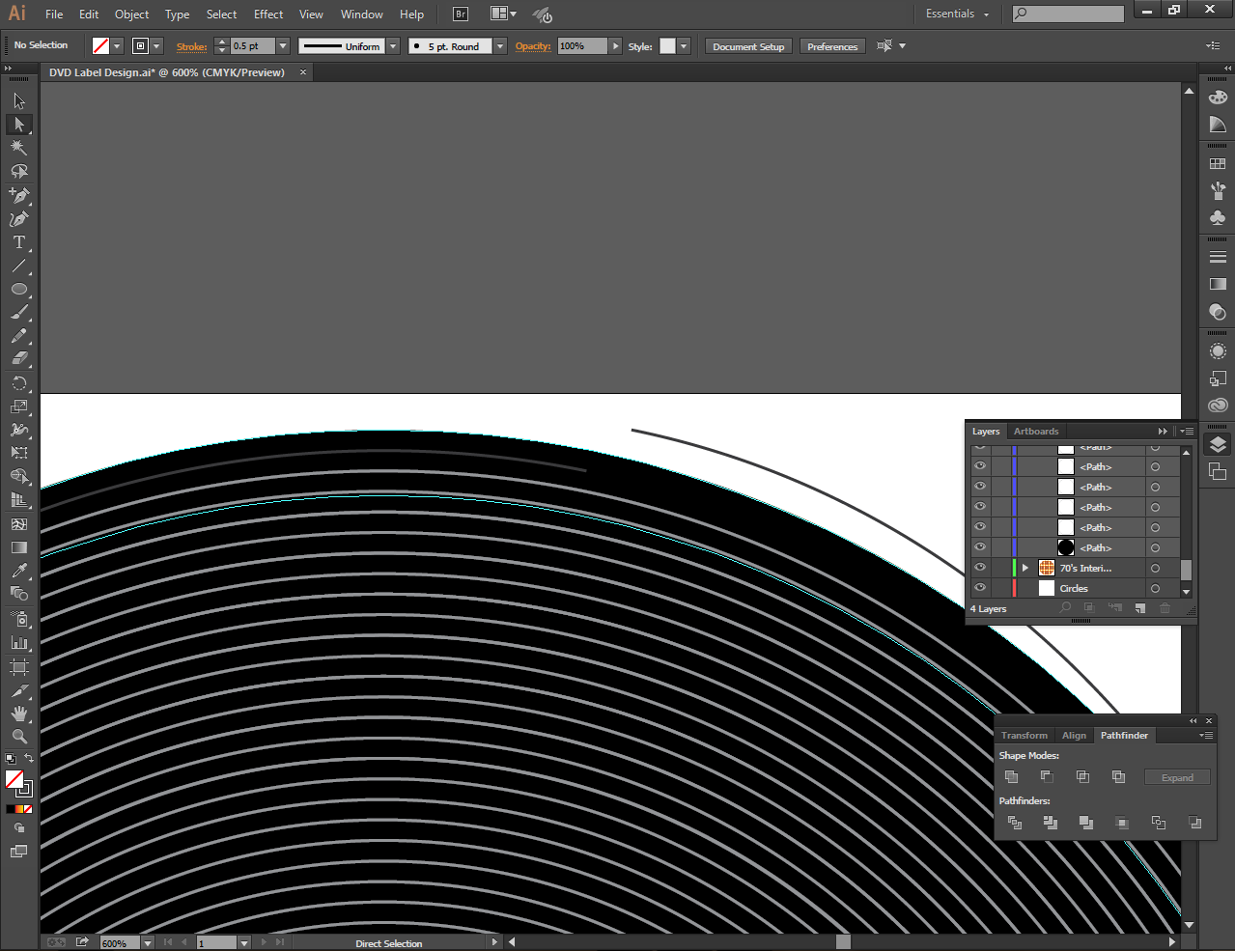Switch to the Artboards tab
The width and height of the screenshot is (1235, 951).
click(1036, 432)
